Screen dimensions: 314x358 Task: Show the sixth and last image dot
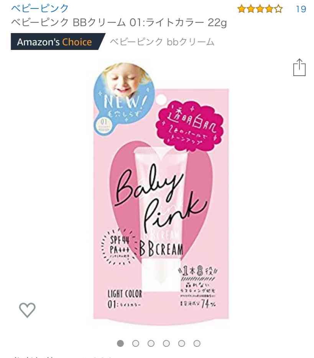[197, 343]
